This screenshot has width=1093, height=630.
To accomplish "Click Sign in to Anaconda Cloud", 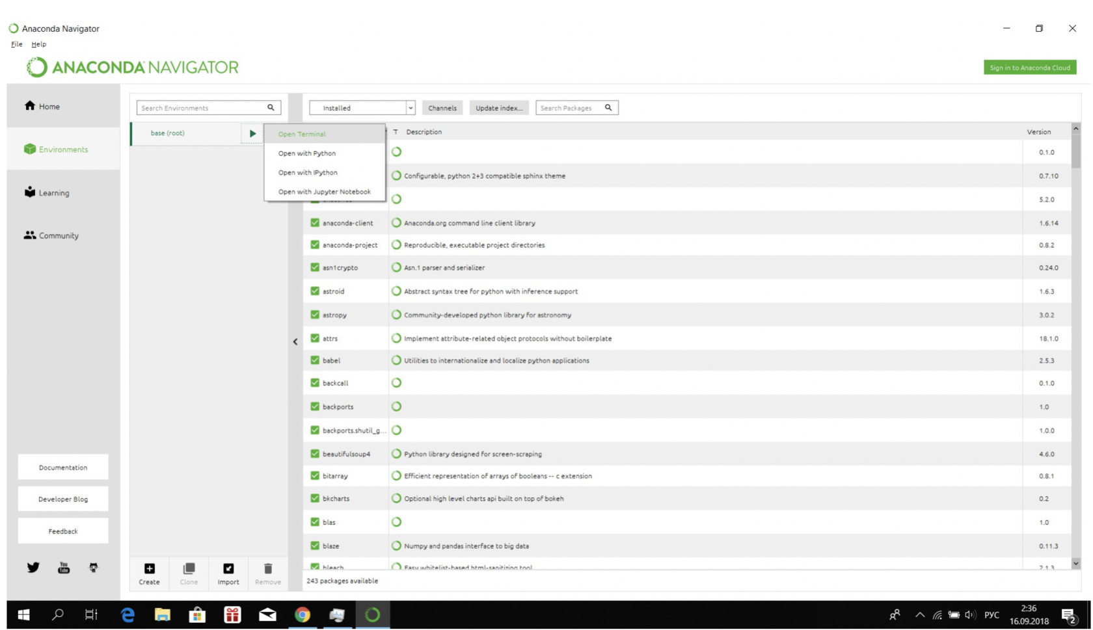I will click(1030, 68).
